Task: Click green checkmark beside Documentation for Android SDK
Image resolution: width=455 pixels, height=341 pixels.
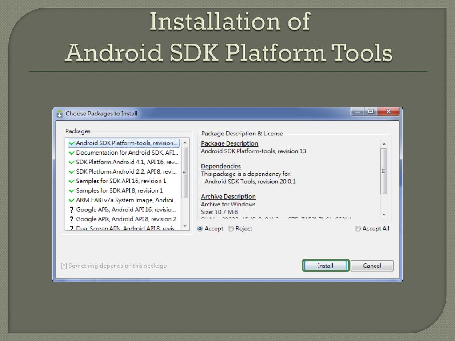Action: click(x=72, y=153)
